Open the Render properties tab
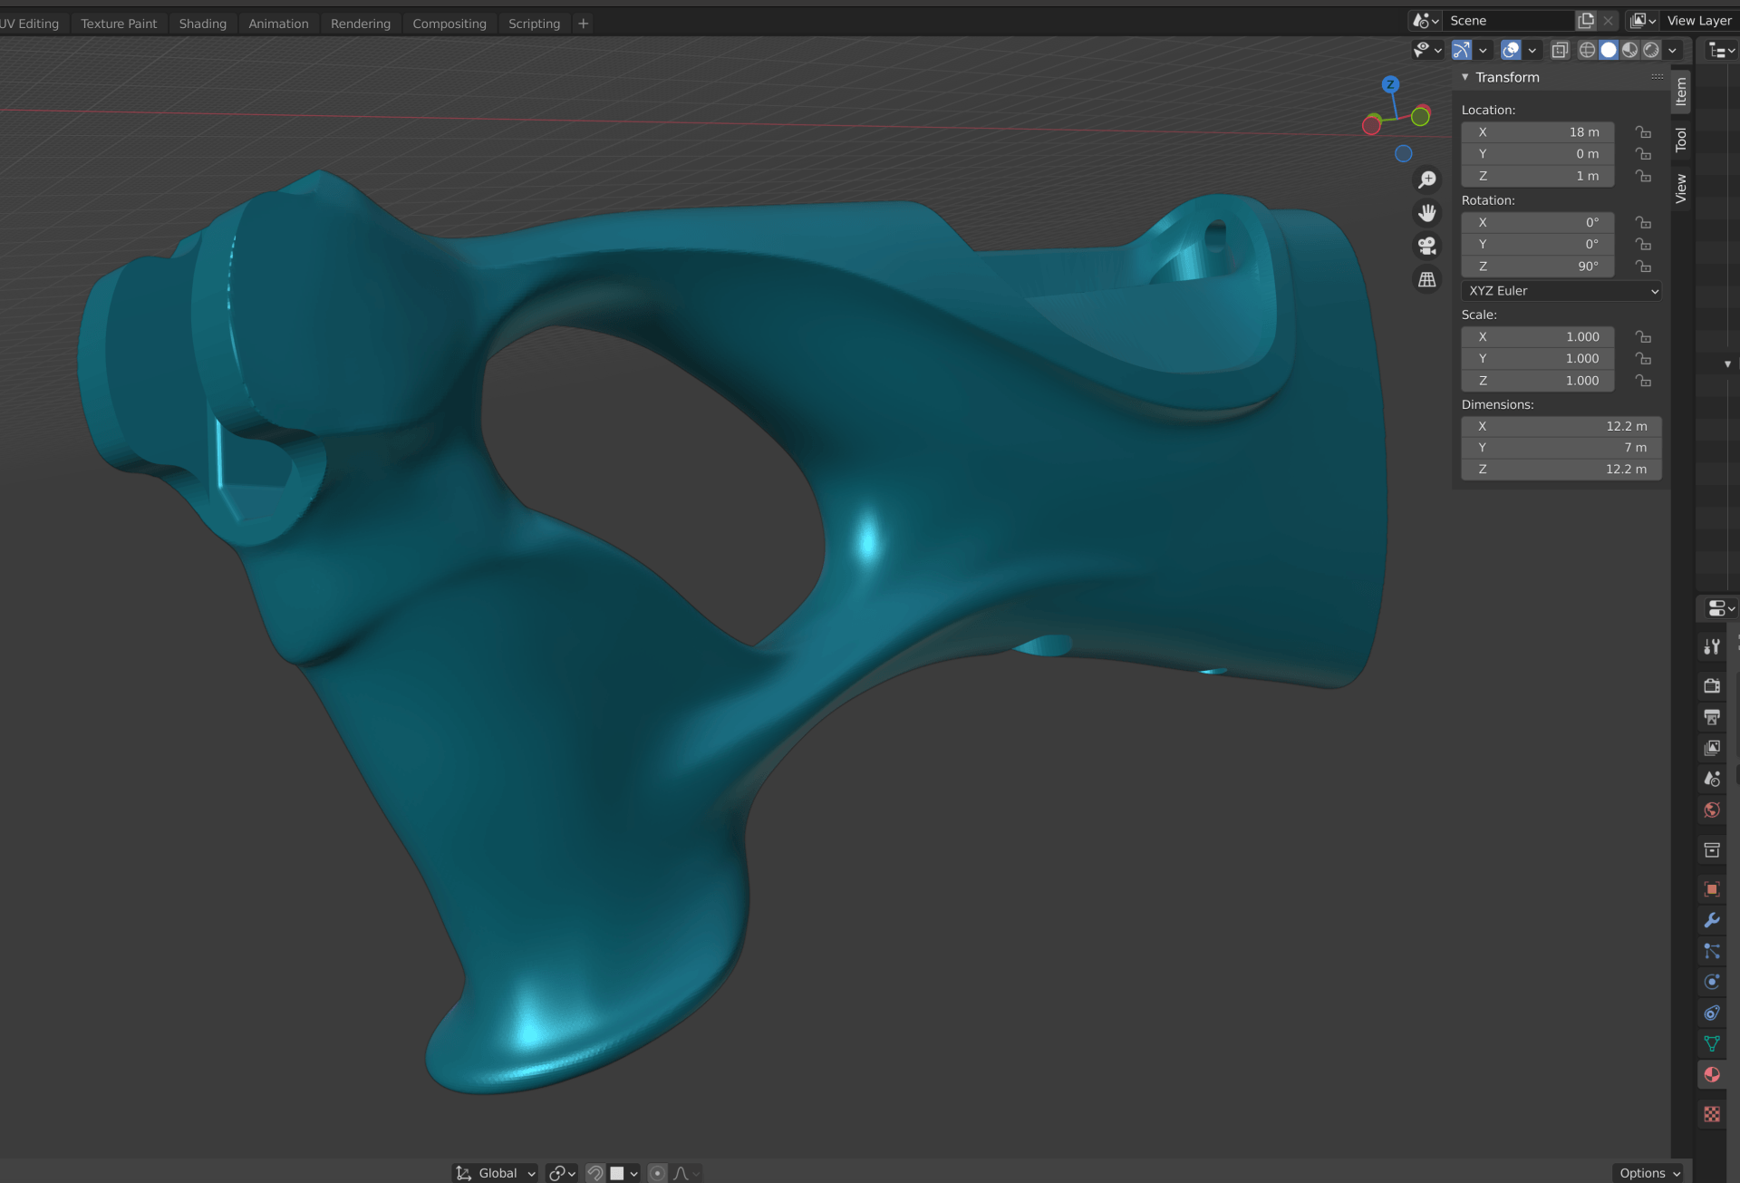The image size is (1740, 1183). [x=1711, y=685]
